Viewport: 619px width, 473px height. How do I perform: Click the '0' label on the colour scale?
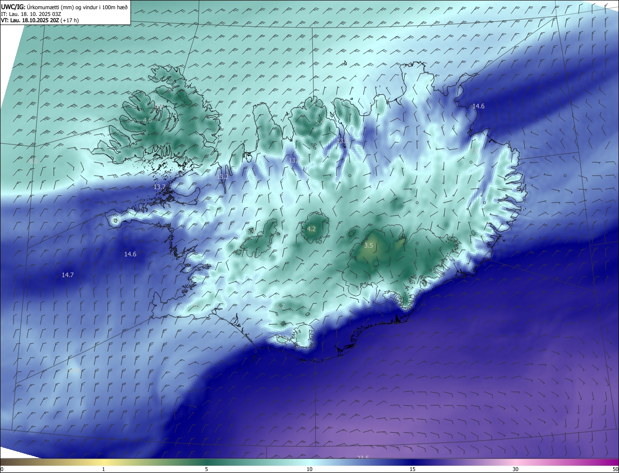tap(2, 469)
